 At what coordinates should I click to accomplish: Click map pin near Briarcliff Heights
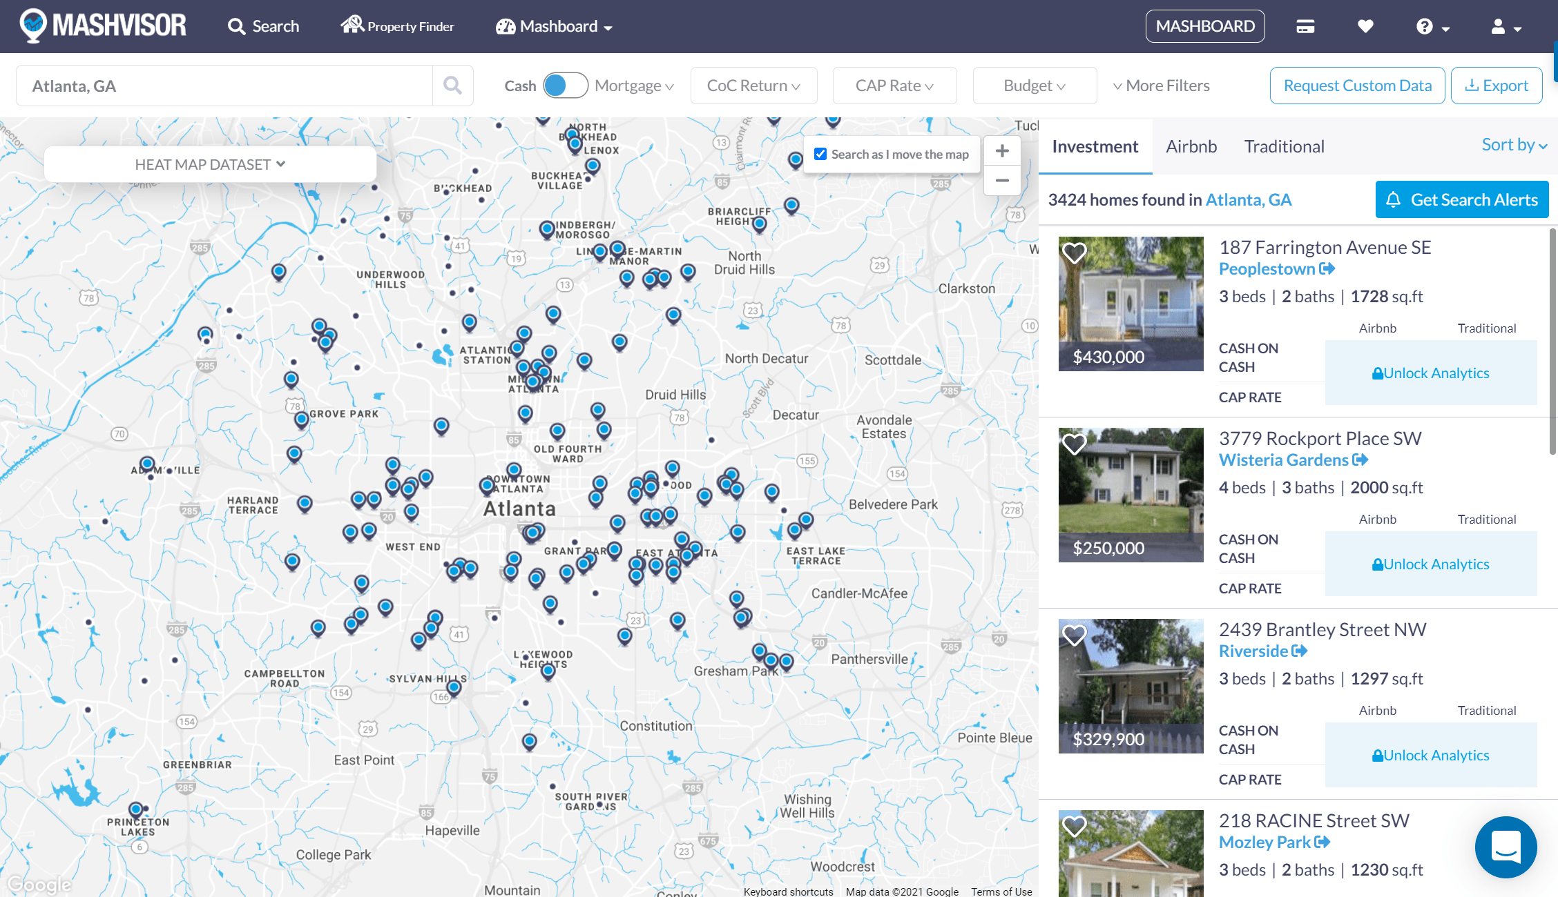point(760,224)
